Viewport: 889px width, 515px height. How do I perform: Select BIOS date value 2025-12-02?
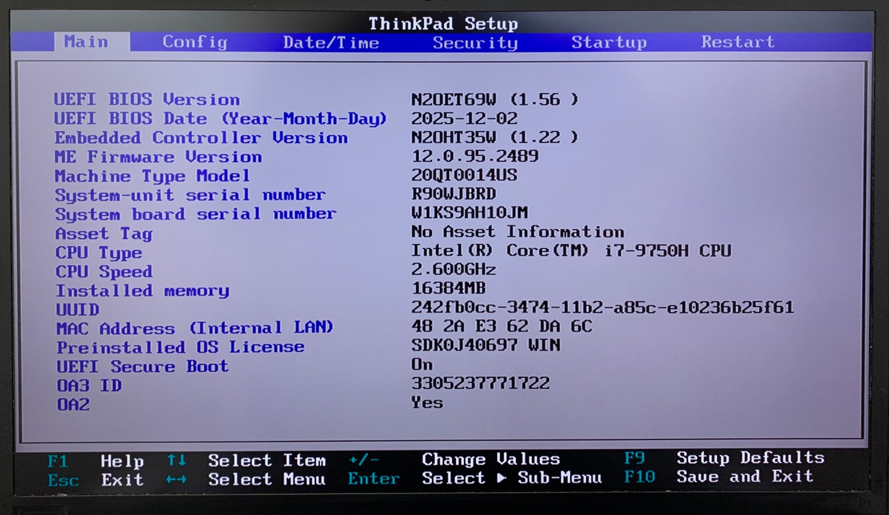(464, 118)
